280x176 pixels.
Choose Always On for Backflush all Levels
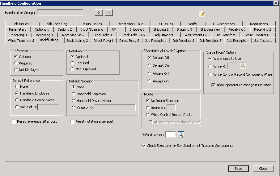tap(150, 81)
